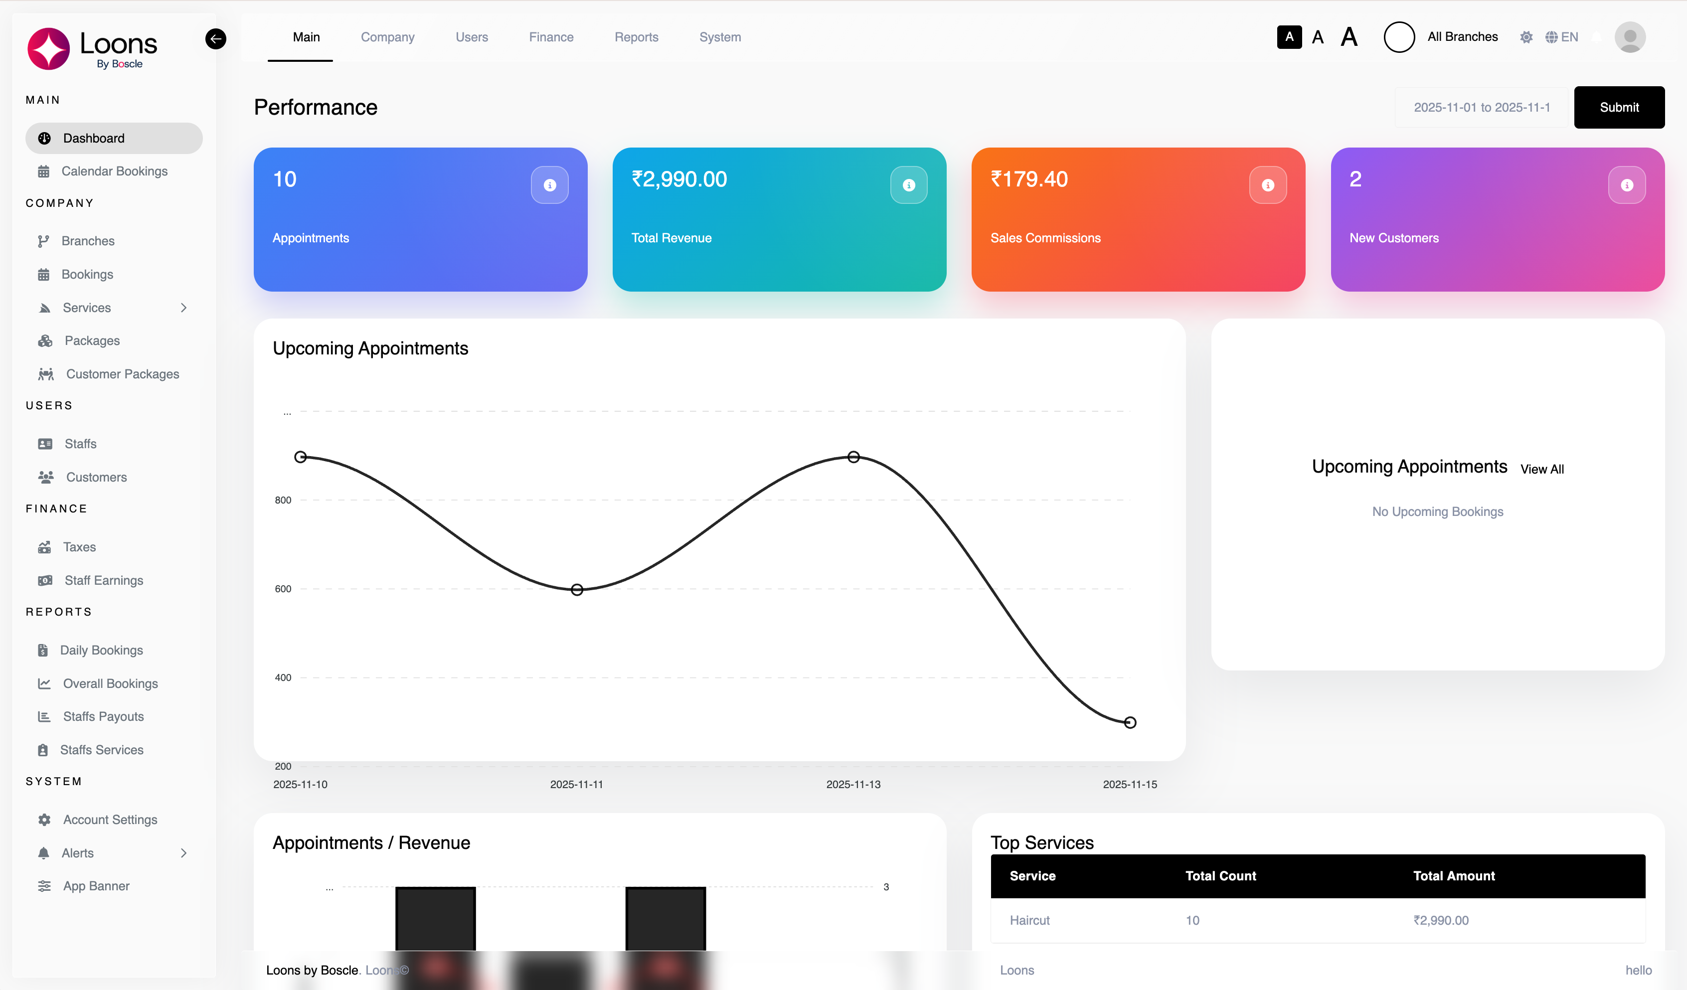Screen dimensions: 1687x990
Task: Expand the Services submenu chevron
Action: (183, 308)
